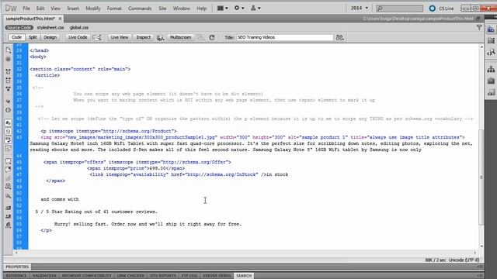This screenshot has height=279, width=497.
Task: Toggle line numbers in the coding toolbar
Action: pos(9,122)
